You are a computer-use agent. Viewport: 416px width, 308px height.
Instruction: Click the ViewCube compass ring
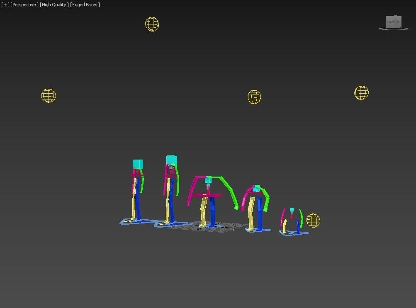tap(394, 29)
